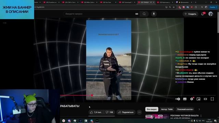Viewport: 219px width, 123px height.
Task: Toggle subtitles in the video player
Action: coord(185,99)
